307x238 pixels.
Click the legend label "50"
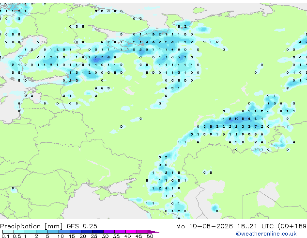(150, 236)
